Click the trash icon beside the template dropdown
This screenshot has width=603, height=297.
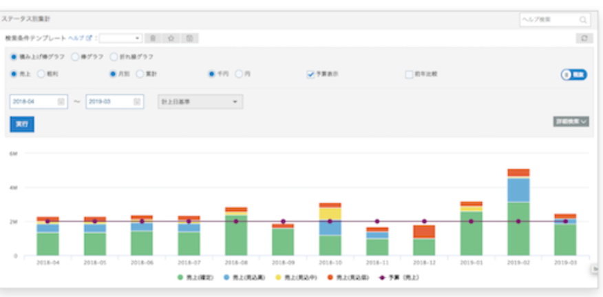pyautogui.click(x=154, y=39)
